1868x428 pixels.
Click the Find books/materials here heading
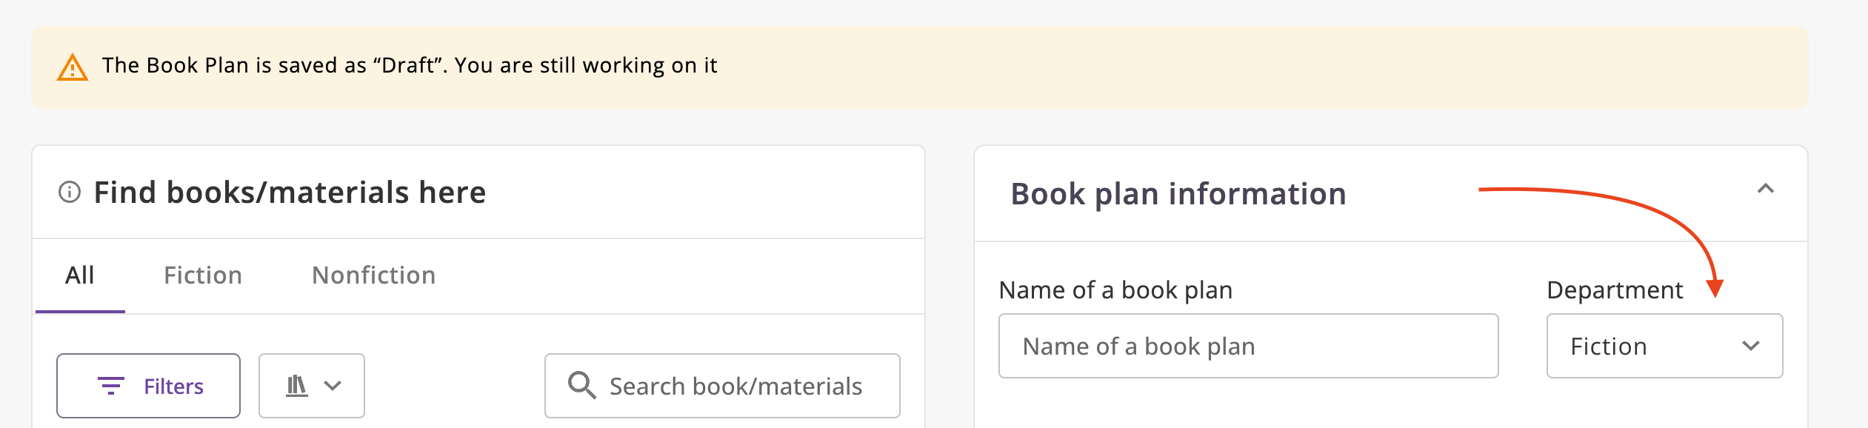click(x=290, y=193)
